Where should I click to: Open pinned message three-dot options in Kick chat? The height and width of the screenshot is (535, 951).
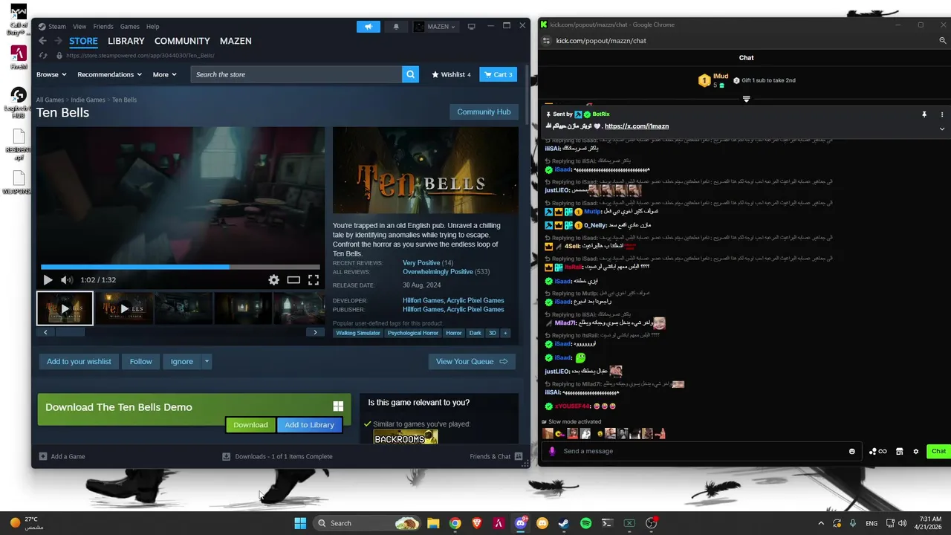942,114
